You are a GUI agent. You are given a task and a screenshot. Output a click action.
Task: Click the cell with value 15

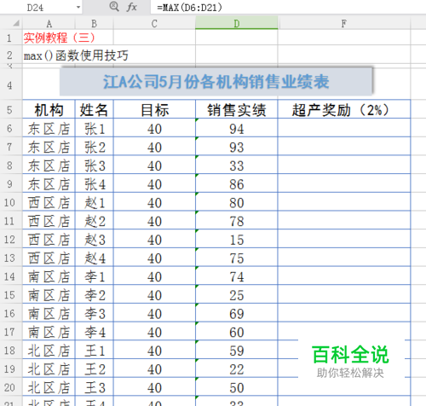[237, 240]
